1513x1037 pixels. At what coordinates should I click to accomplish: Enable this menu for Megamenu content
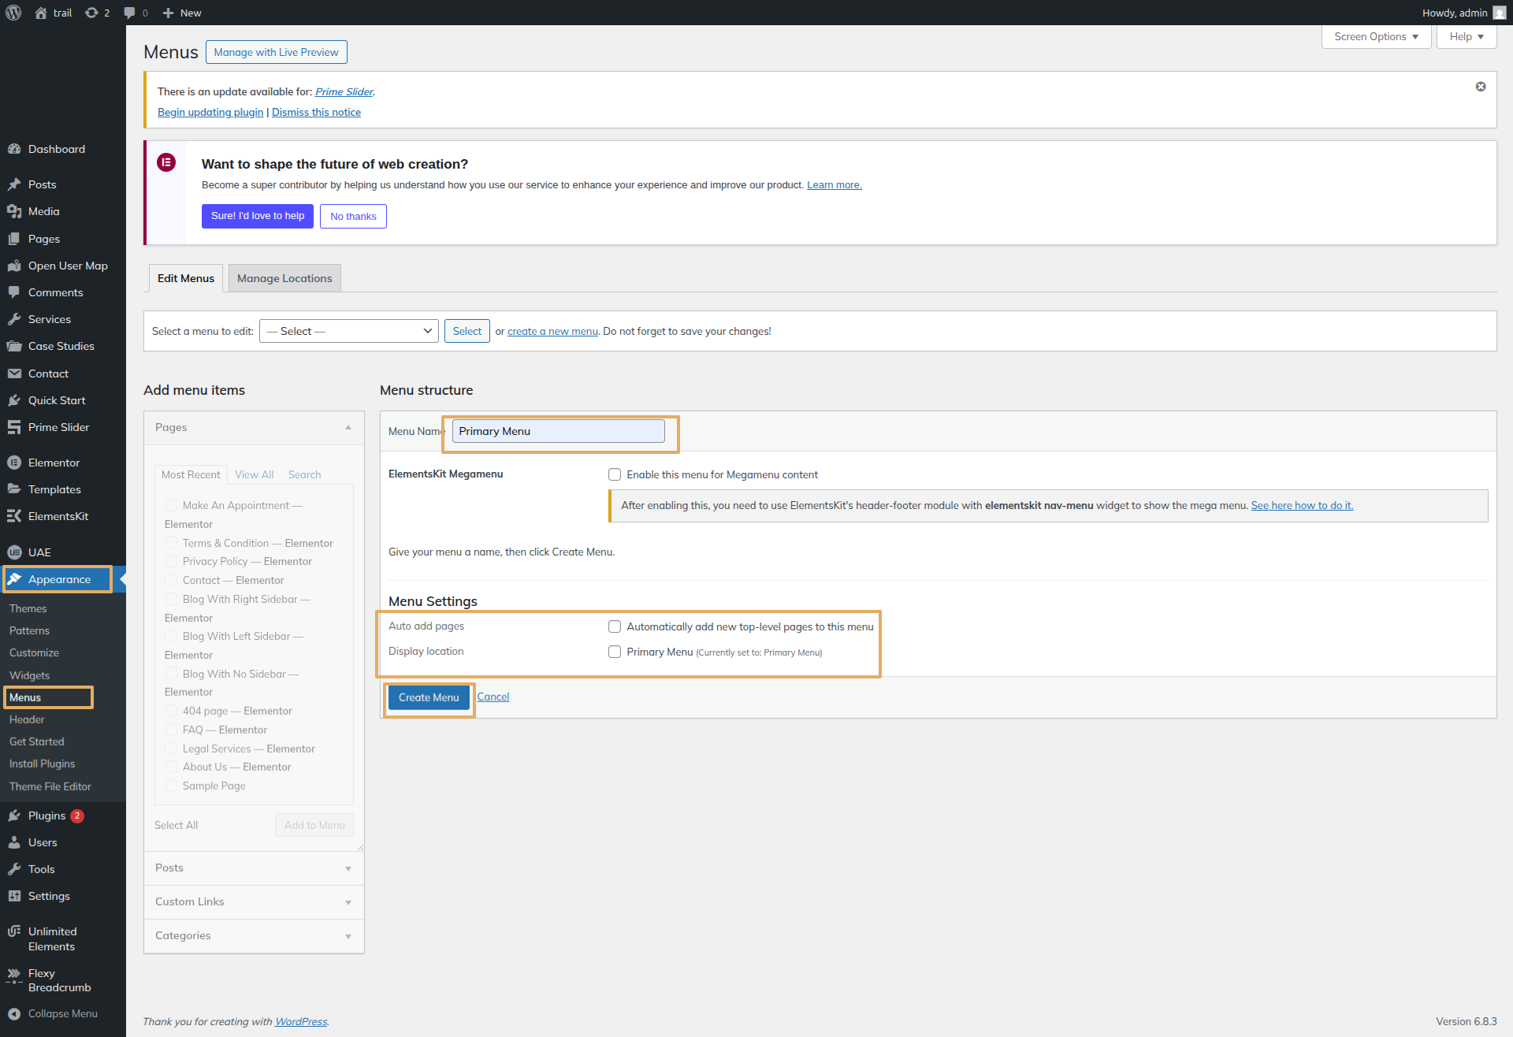tap(615, 474)
